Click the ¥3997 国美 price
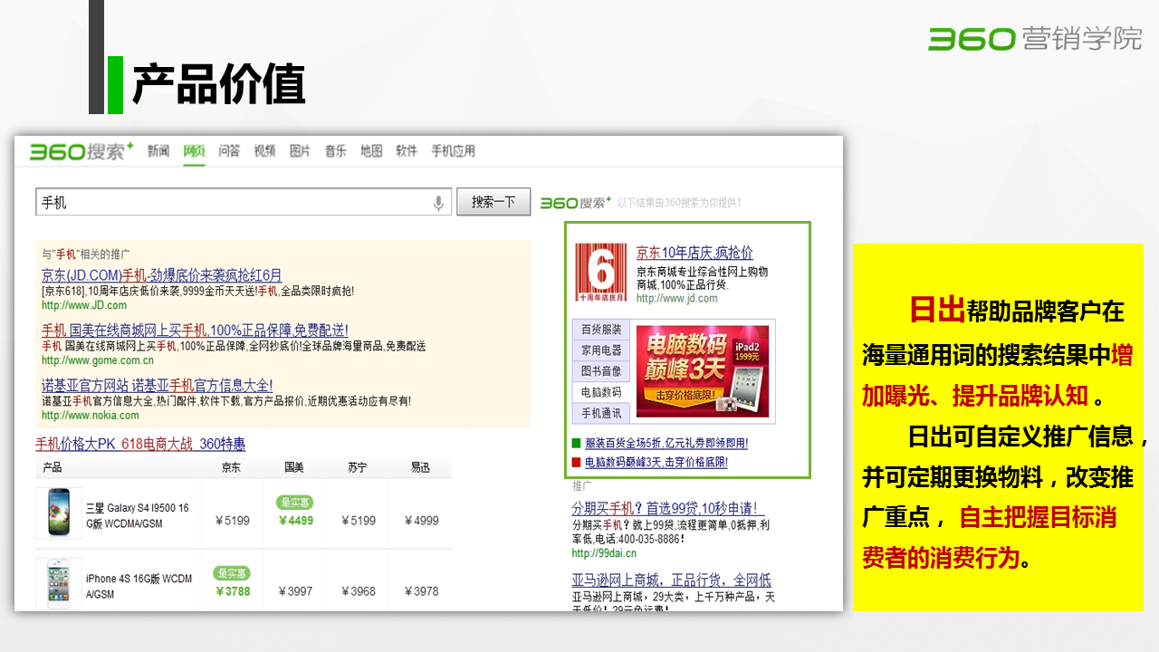The image size is (1159, 652). 295,591
